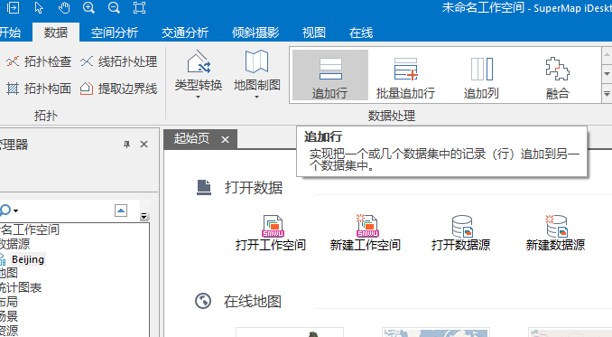Open the 倾斜摄影 ribbon tab
The width and height of the screenshot is (612, 337).
pos(255,33)
